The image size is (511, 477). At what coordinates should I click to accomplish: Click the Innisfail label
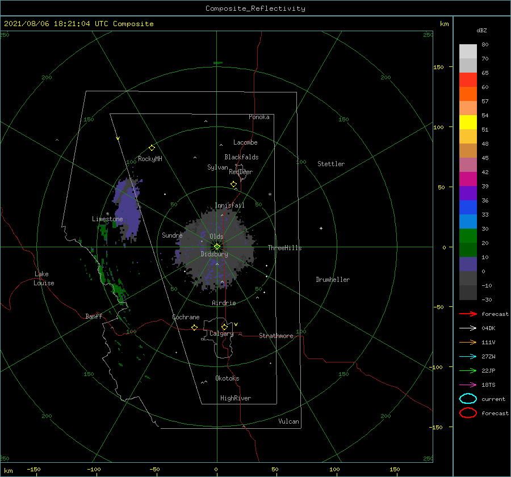tap(229, 205)
